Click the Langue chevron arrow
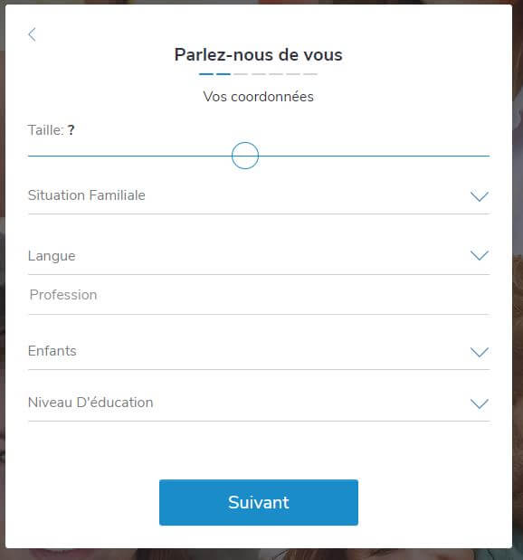 click(479, 255)
